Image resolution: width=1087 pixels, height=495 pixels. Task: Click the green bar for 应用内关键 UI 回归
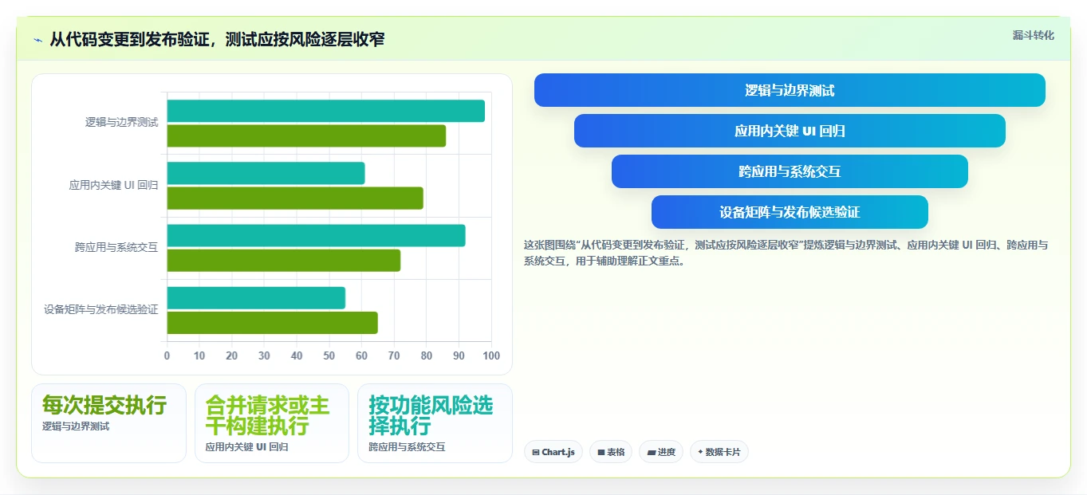[295, 198]
